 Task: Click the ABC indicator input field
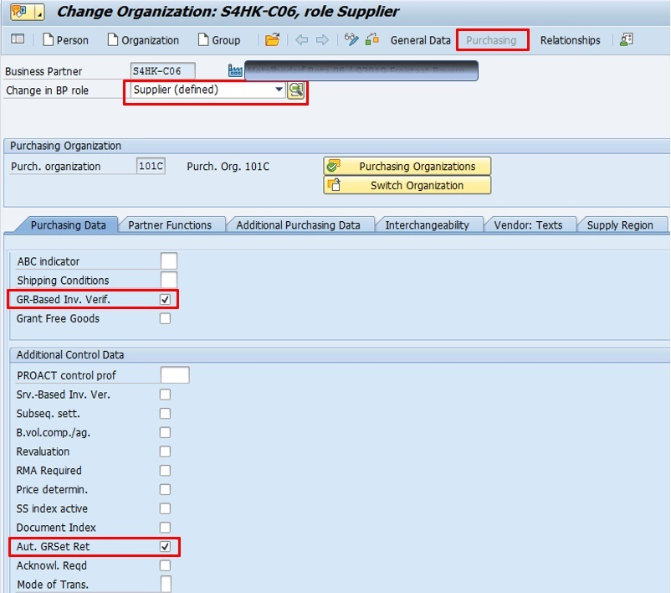[x=169, y=261]
